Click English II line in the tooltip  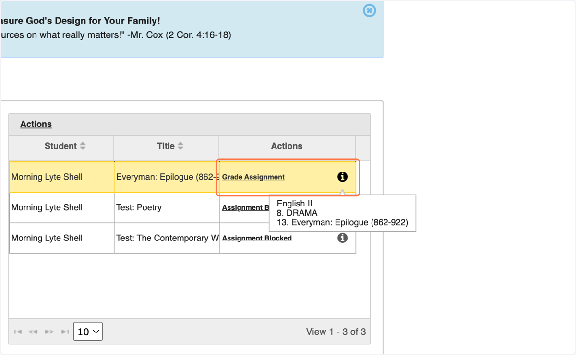294,204
